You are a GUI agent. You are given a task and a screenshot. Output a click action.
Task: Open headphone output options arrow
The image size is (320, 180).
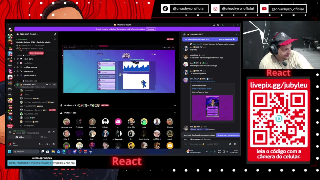(49, 144)
